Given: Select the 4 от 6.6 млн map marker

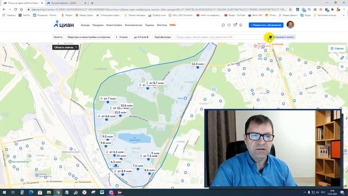Looking at the screenshot, I should point(107,116).
